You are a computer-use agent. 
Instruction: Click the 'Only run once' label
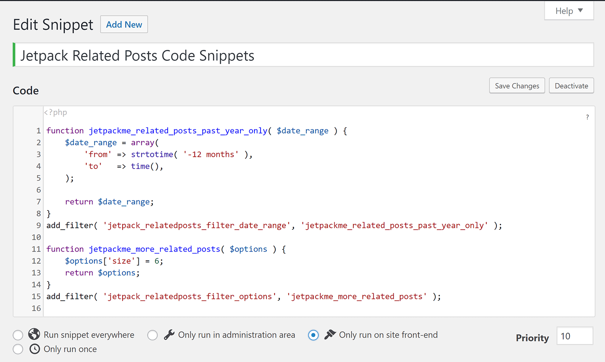(x=70, y=349)
